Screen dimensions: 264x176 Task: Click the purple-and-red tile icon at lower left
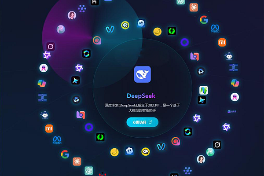[81, 115]
